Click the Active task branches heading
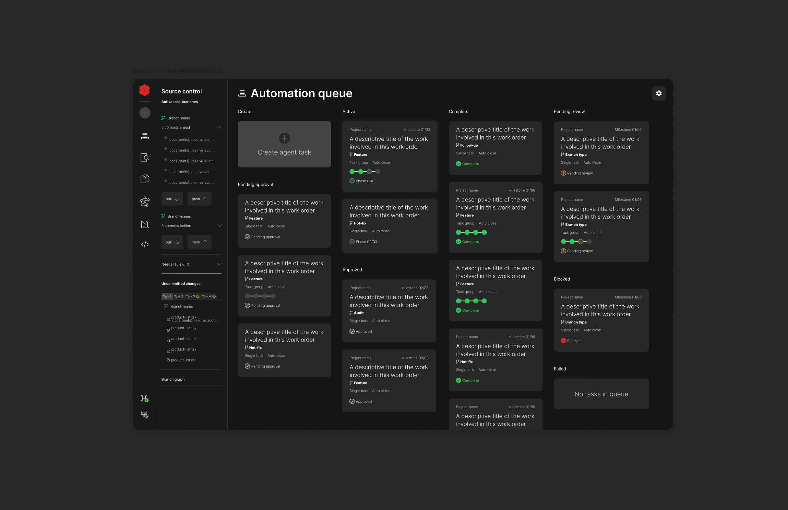The height and width of the screenshot is (510, 788). point(179,102)
